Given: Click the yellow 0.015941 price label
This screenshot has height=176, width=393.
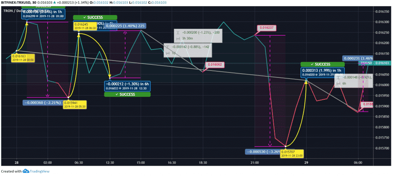Looking at the screenshot, I should (x=74, y=104).
